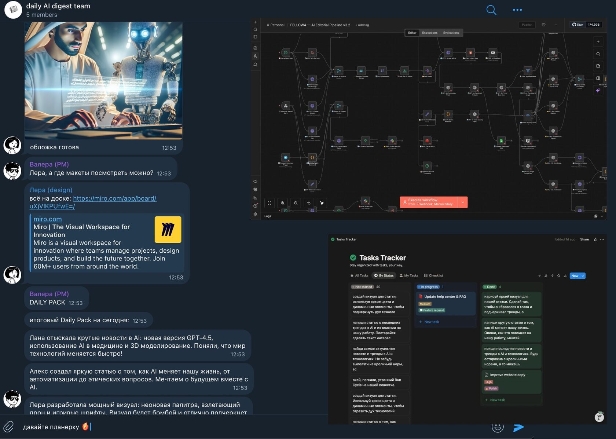Click the paperclip attachment icon
Image resolution: width=616 pixels, height=439 pixels.
[x=9, y=427]
